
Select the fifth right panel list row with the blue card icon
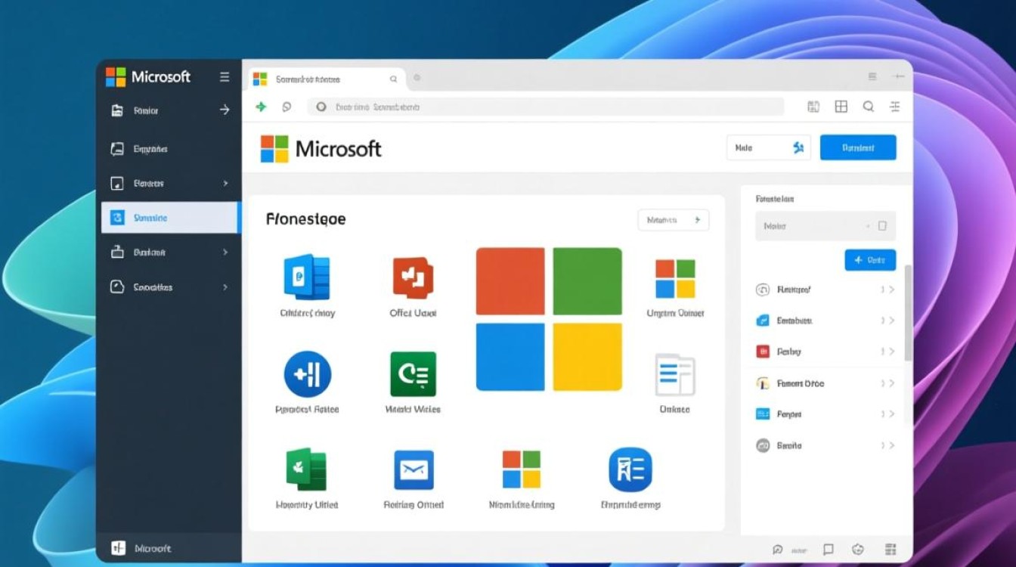pyautogui.click(x=825, y=414)
